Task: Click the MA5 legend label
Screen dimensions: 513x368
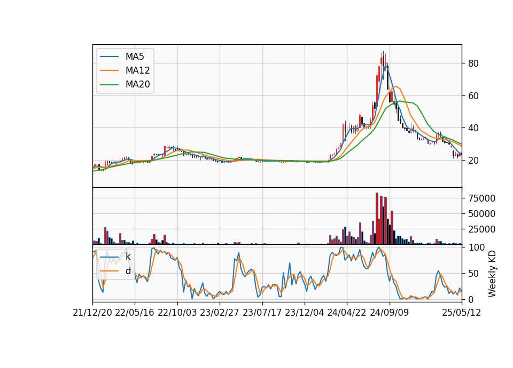Action: coord(135,57)
